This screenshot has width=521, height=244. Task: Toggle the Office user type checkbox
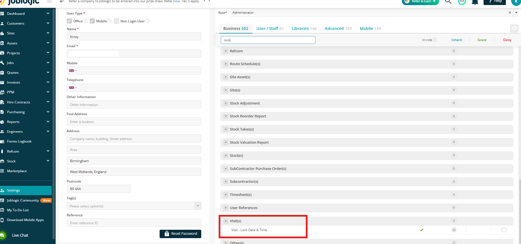tap(69, 21)
